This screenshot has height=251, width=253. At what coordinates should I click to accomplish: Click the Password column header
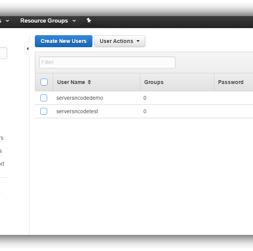tap(233, 82)
